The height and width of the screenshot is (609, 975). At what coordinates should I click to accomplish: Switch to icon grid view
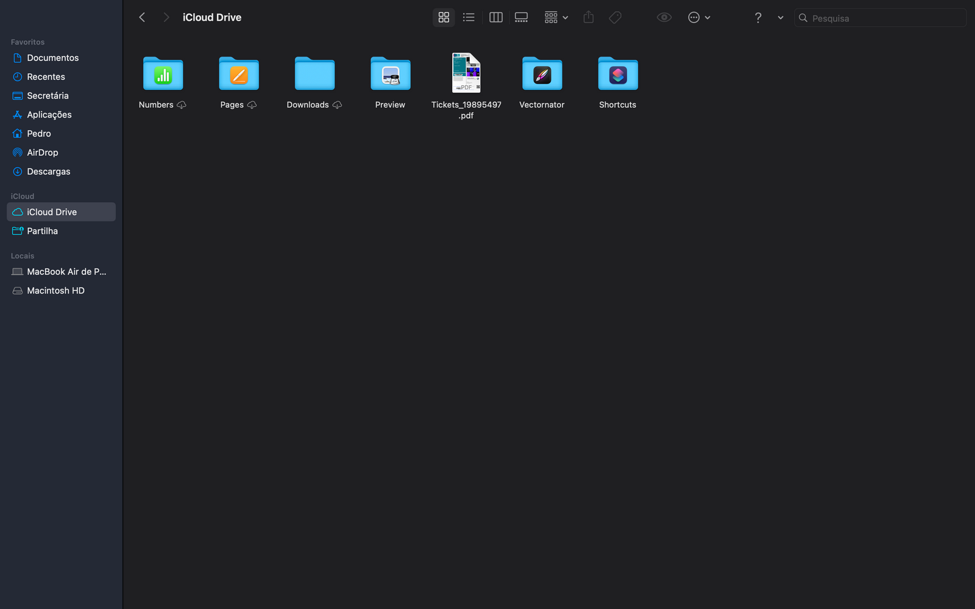point(444,18)
